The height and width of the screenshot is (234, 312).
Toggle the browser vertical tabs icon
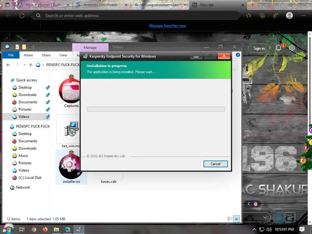[x=7, y=5]
